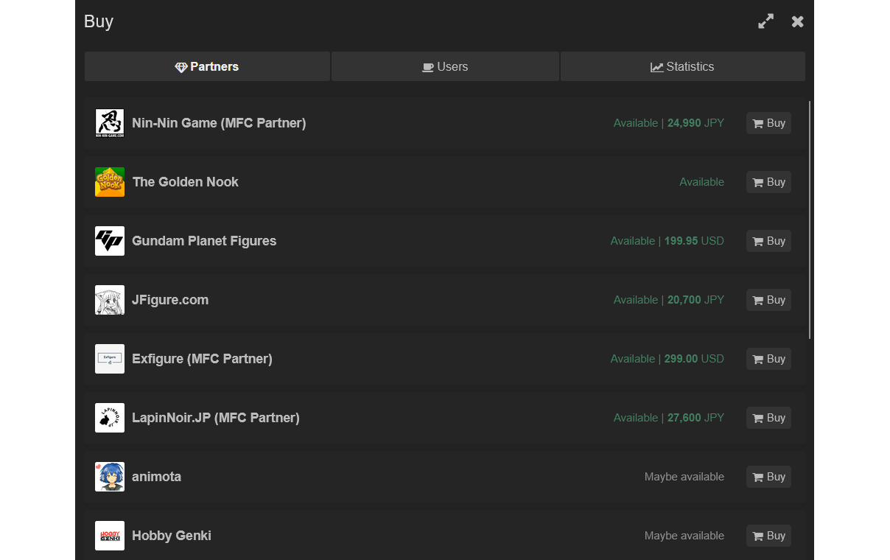This screenshot has height=560, width=890.
Task: Buy from Gundam Planet Figures
Action: (768, 241)
